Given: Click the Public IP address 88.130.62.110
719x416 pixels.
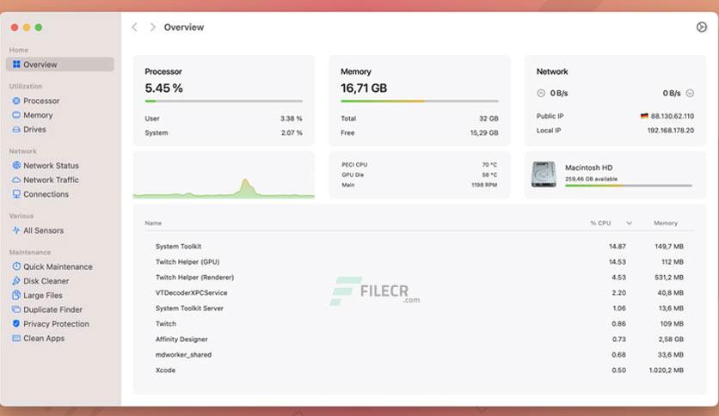Looking at the screenshot, I should pyautogui.click(x=673, y=116).
